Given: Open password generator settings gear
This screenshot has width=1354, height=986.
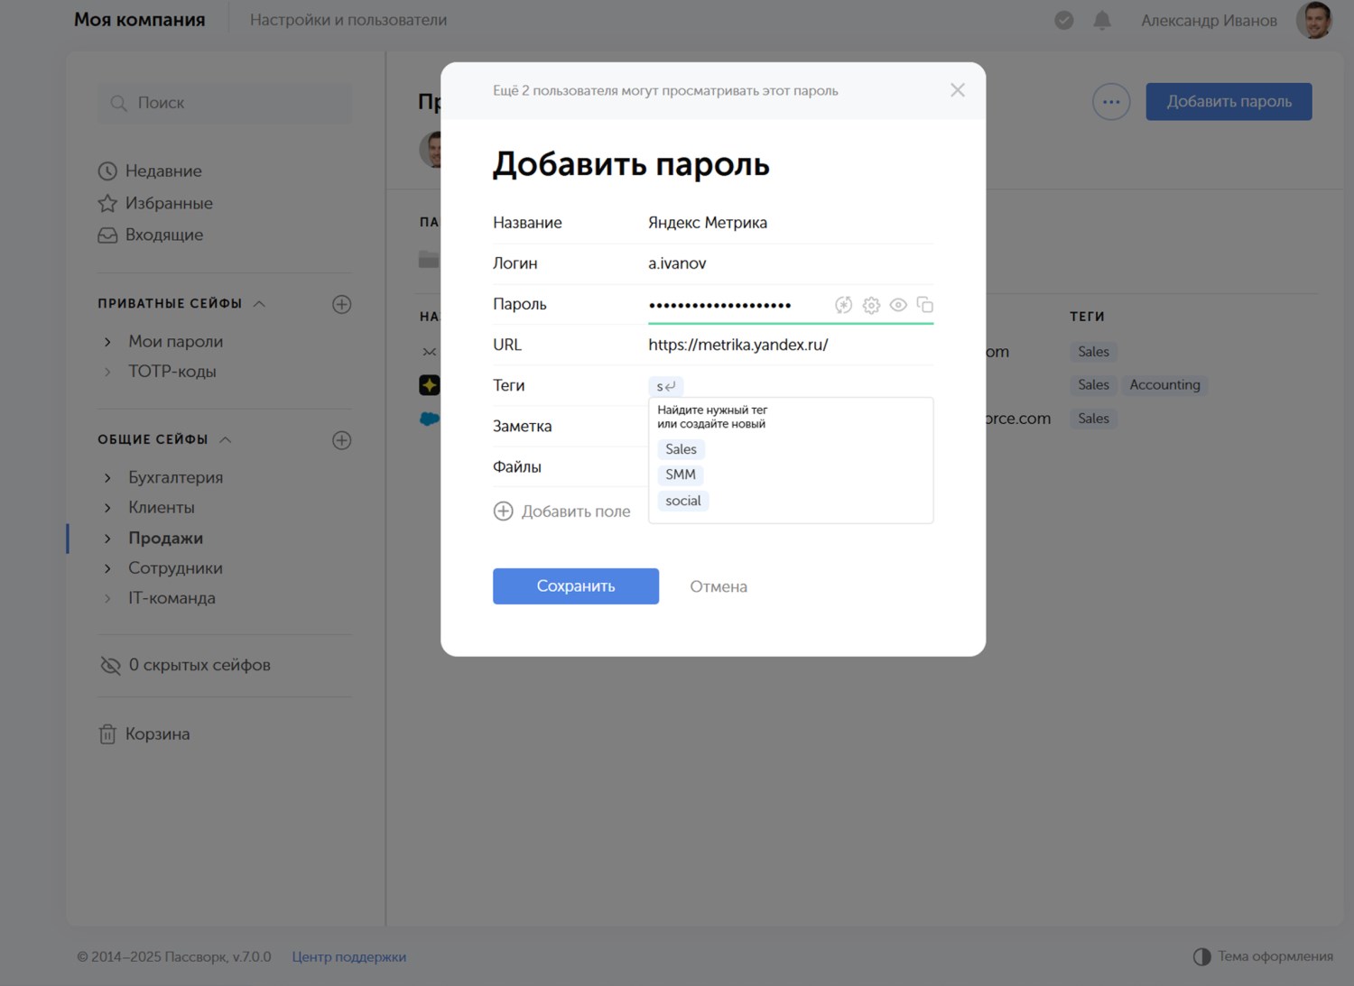Looking at the screenshot, I should pos(871,305).
